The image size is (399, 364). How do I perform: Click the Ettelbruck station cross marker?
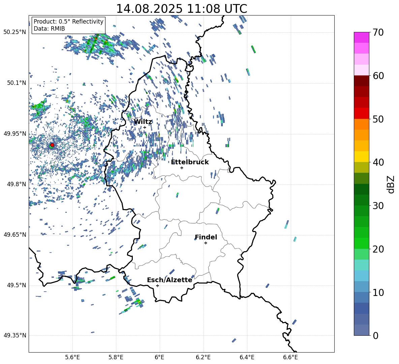(182, 168)
